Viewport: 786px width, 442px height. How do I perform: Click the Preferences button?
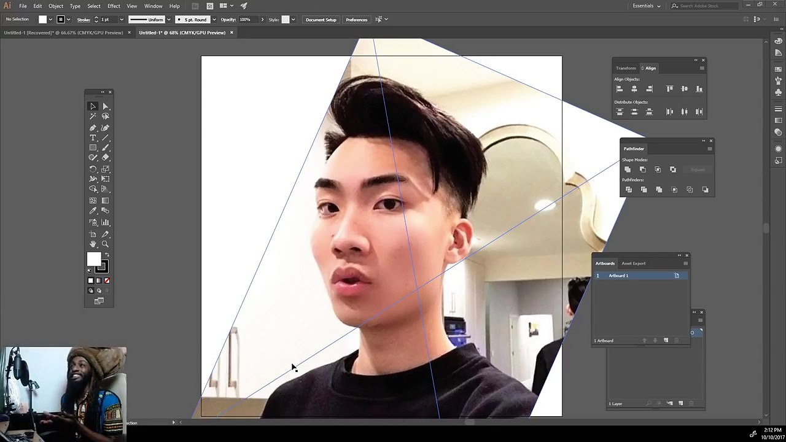pos(356,20)
